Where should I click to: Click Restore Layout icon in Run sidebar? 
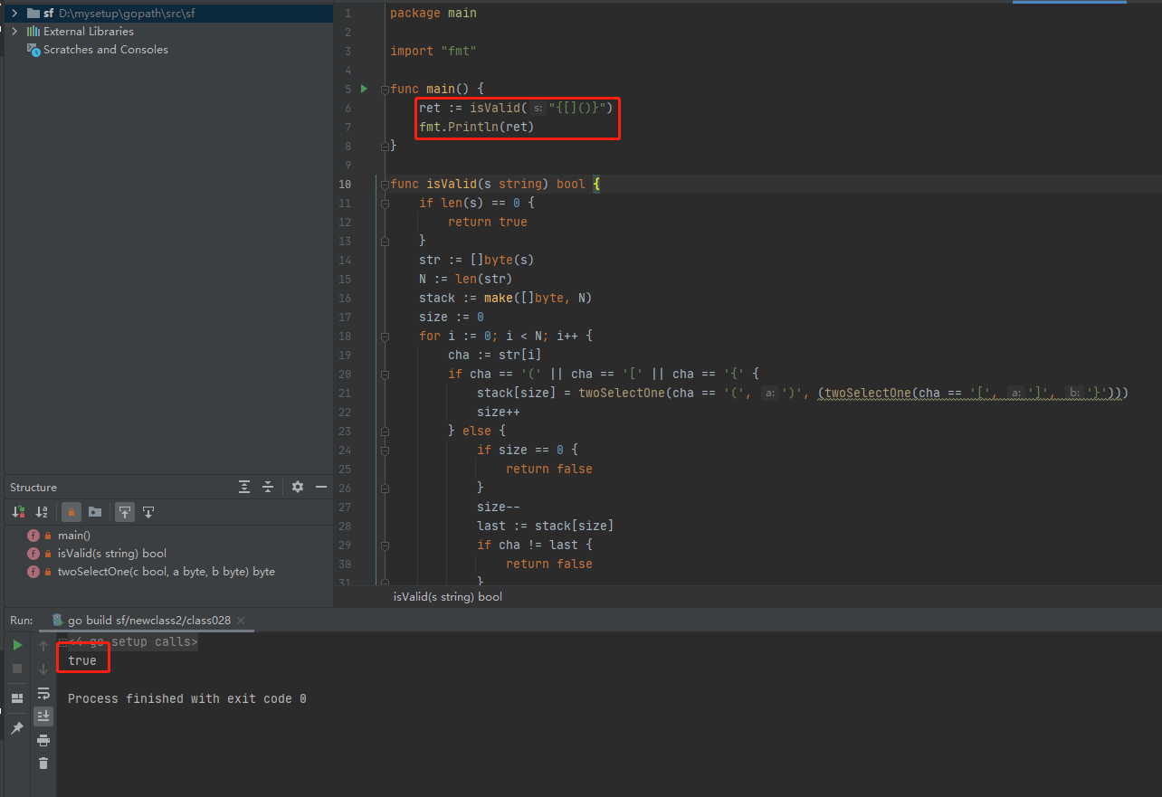tap(17, 698)
